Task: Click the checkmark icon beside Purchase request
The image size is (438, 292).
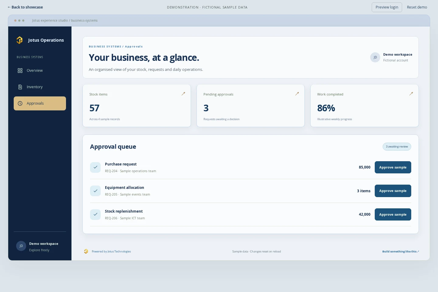Action: (x=95, y=167)
